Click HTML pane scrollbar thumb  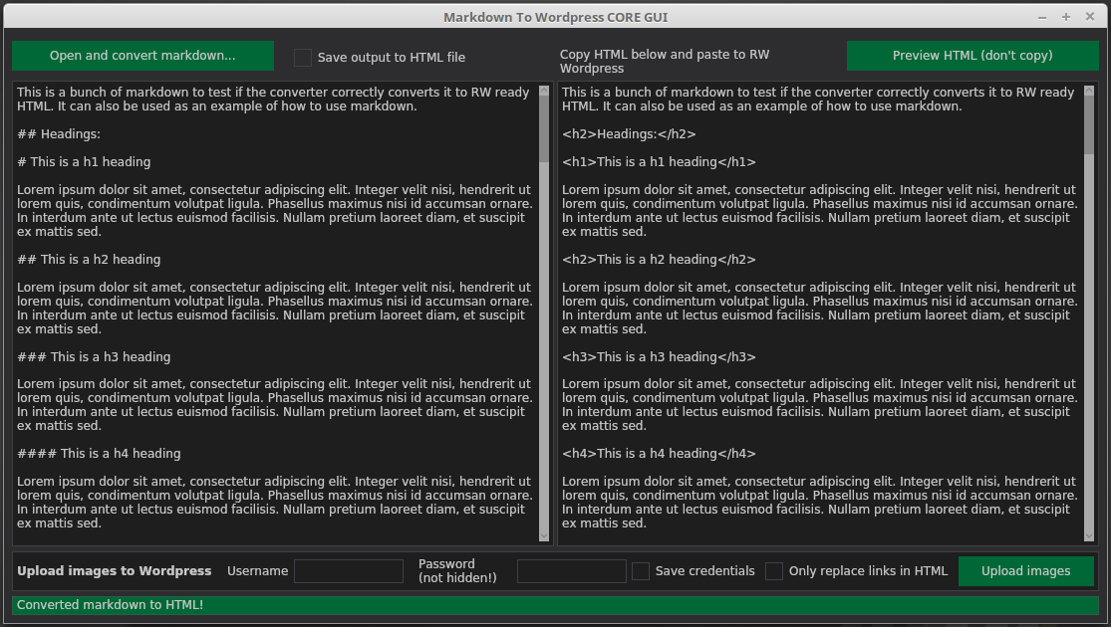1089,125
